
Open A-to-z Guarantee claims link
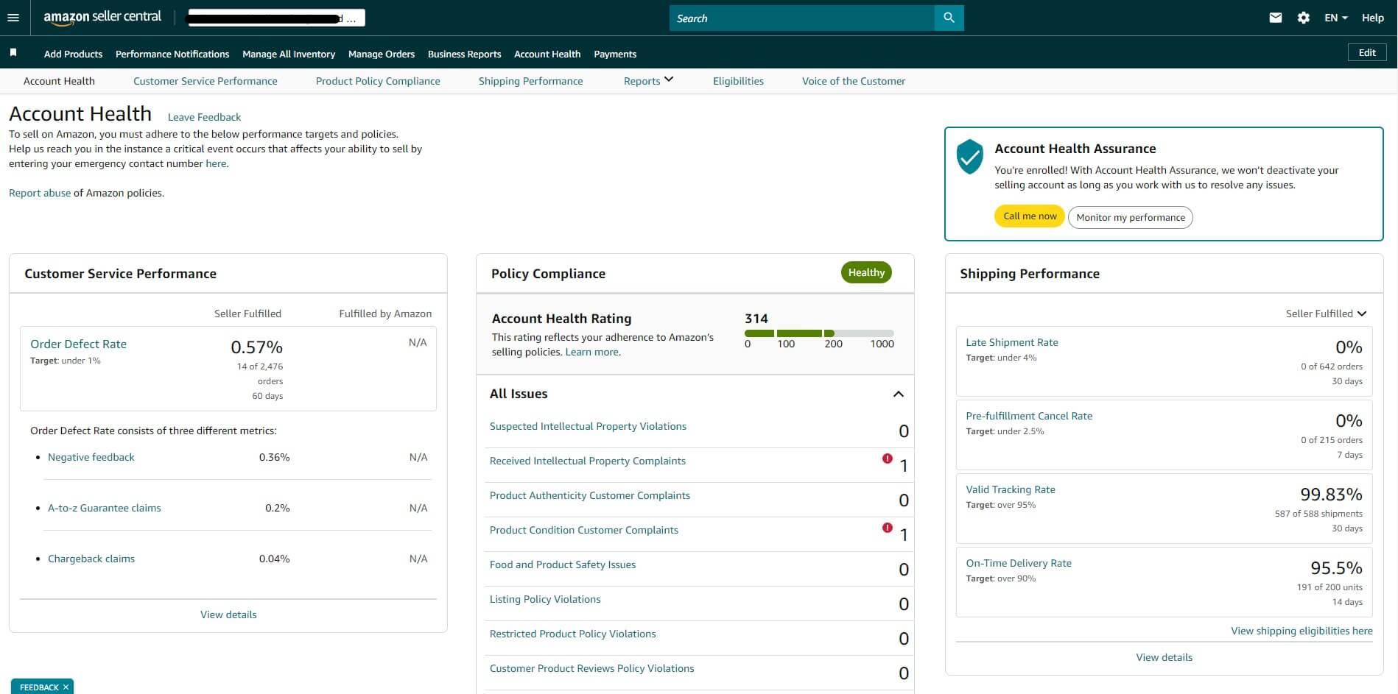104,508
